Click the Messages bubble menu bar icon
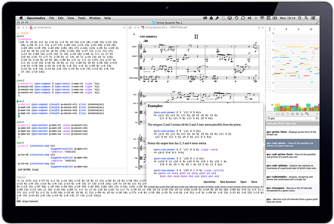The height and width of the screenshot is (224, 334). click(243, 18)
